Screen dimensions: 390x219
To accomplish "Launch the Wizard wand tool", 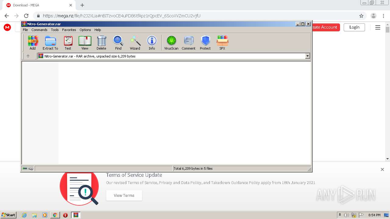I will click(135, 43).
